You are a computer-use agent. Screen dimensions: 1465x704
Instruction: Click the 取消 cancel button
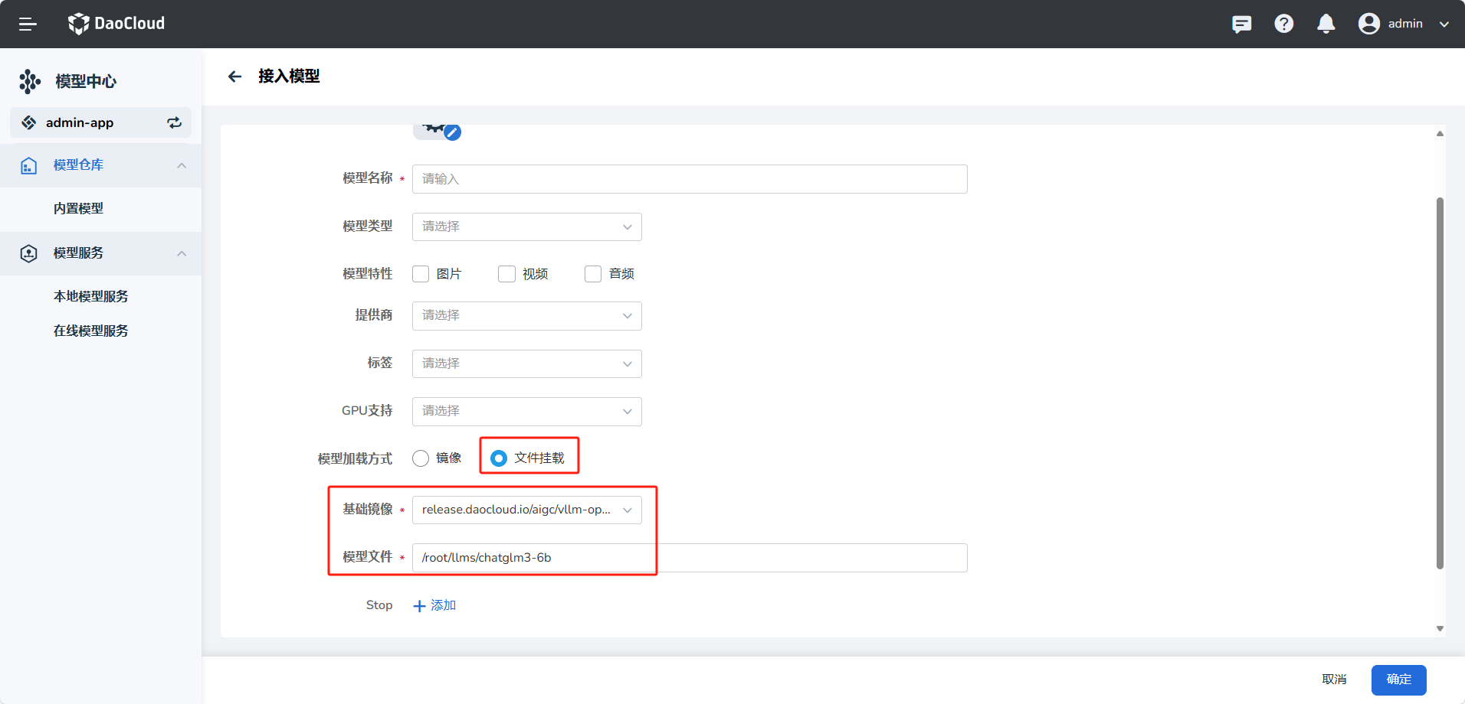click(x=1334, y=680)
